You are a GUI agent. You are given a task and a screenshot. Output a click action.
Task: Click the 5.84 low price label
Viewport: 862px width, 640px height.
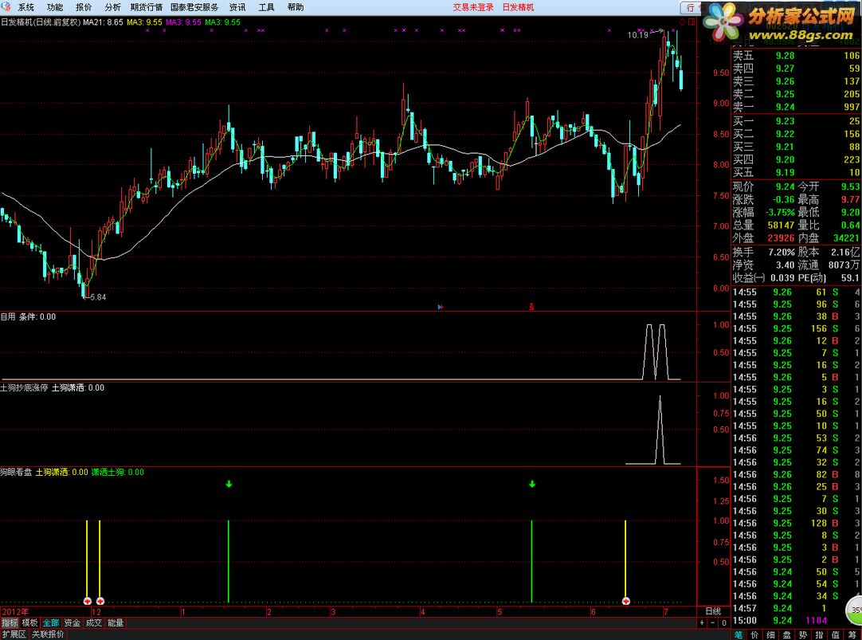click(98, 297)
